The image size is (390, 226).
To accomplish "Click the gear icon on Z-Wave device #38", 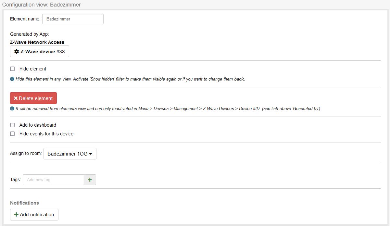I will [x=17, y=52].
